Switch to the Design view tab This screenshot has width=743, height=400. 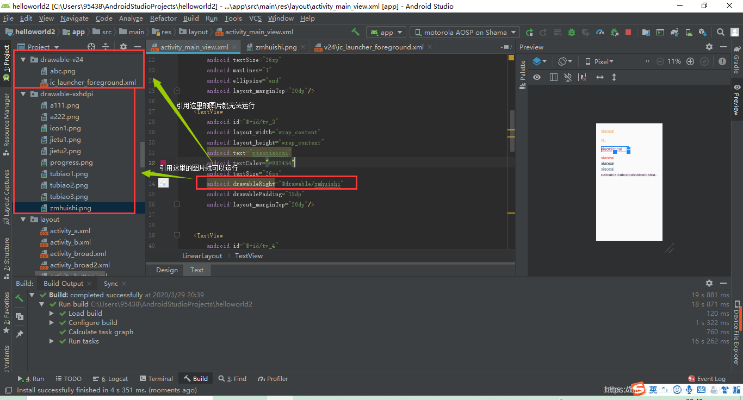(x=166, y=270)
